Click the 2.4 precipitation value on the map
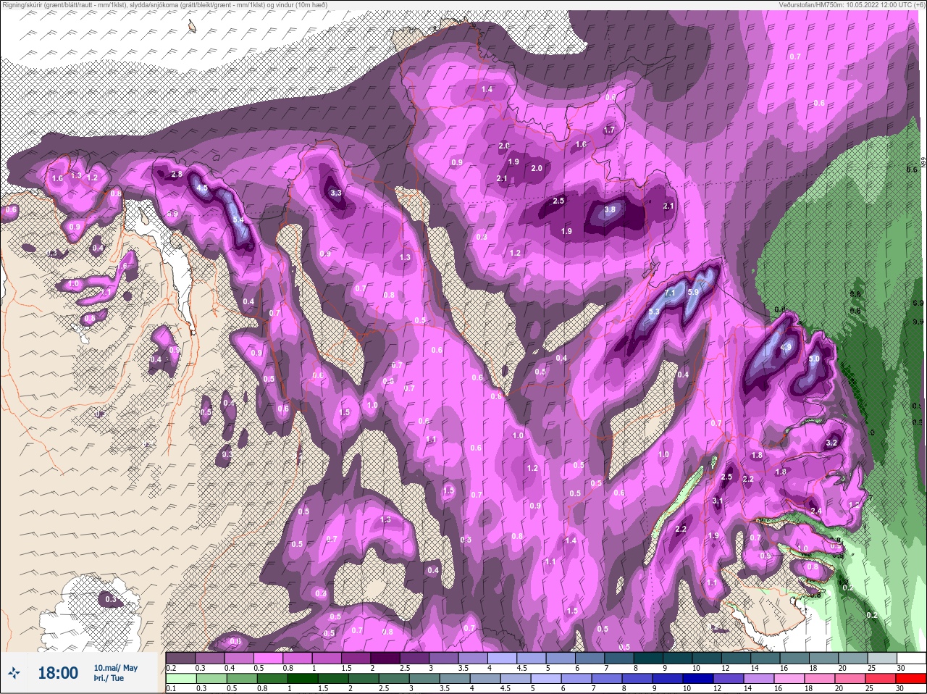The width and height of the screenshot is (927, 694). [x=816, y=511]
